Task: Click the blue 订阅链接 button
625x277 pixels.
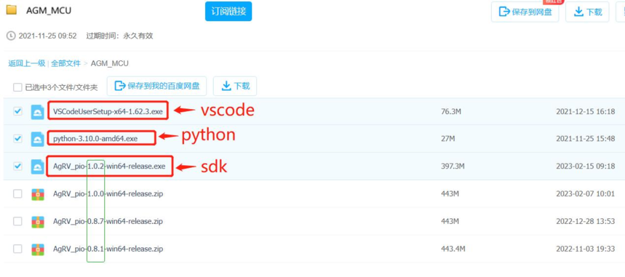Action: point(228,11)
